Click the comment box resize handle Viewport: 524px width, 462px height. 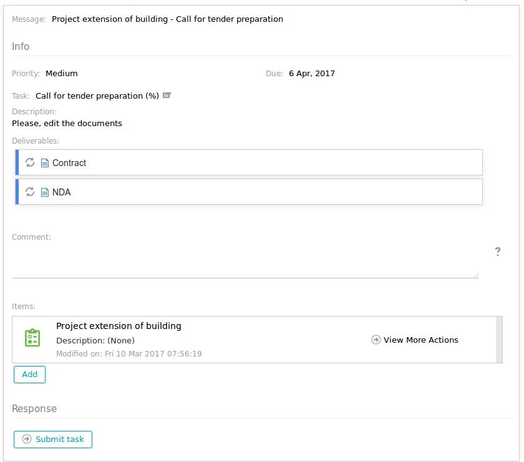476,275
